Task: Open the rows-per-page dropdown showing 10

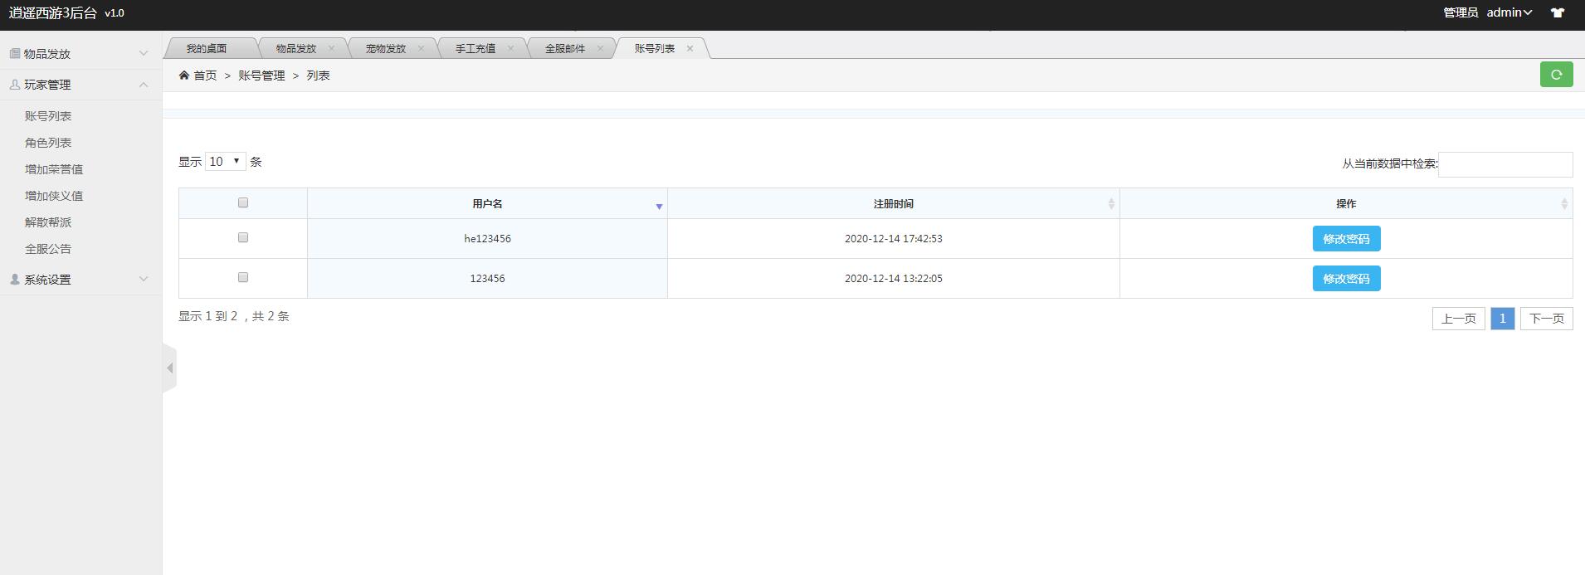Action: [225, 162]
